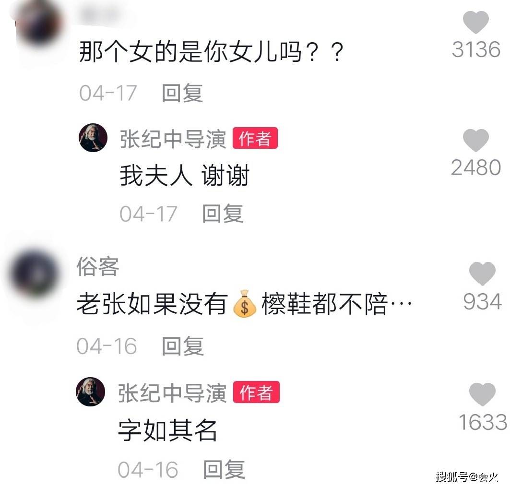
Task: Click the second red 作者 badge
Action: pyautogui.click(x=256, y=392)
